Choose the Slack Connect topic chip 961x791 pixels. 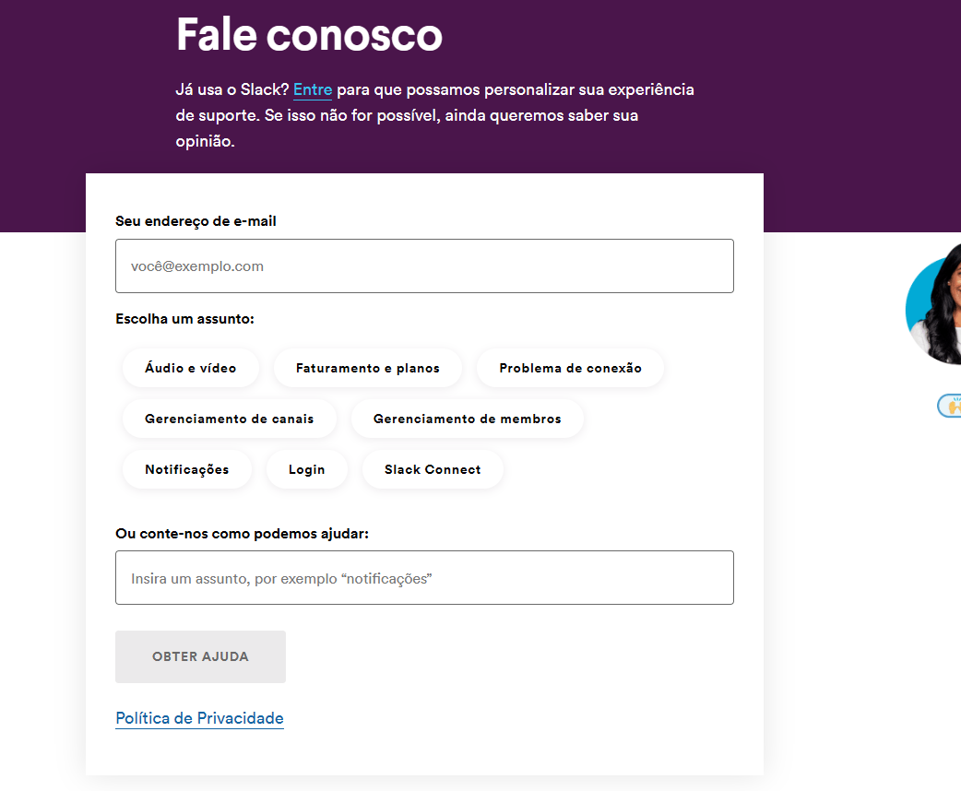[x=433, y=469]
